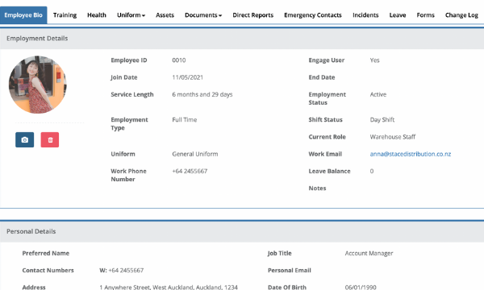The image size is (484, 290).
Task: Open the Change Log tab
Action: 461,15
